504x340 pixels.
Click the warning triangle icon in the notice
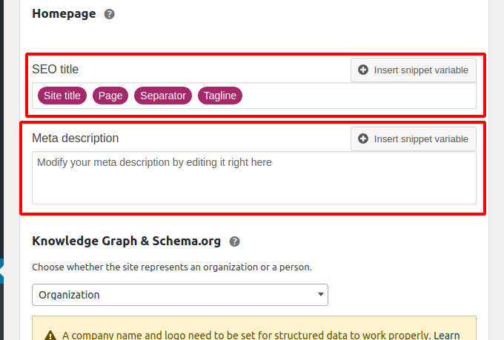click(50, 336)
